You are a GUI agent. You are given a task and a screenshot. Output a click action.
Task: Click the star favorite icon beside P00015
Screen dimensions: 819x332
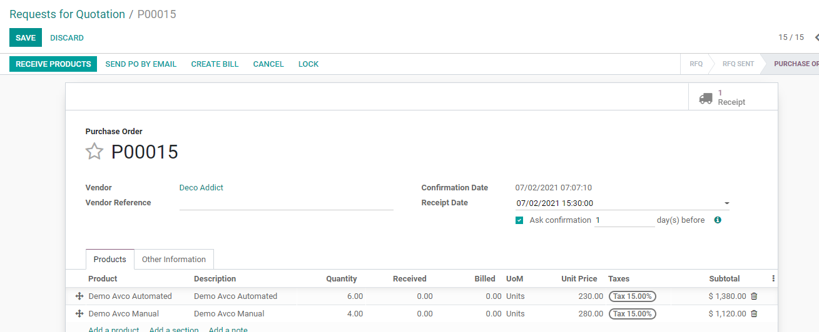click(x=94, y=152)
